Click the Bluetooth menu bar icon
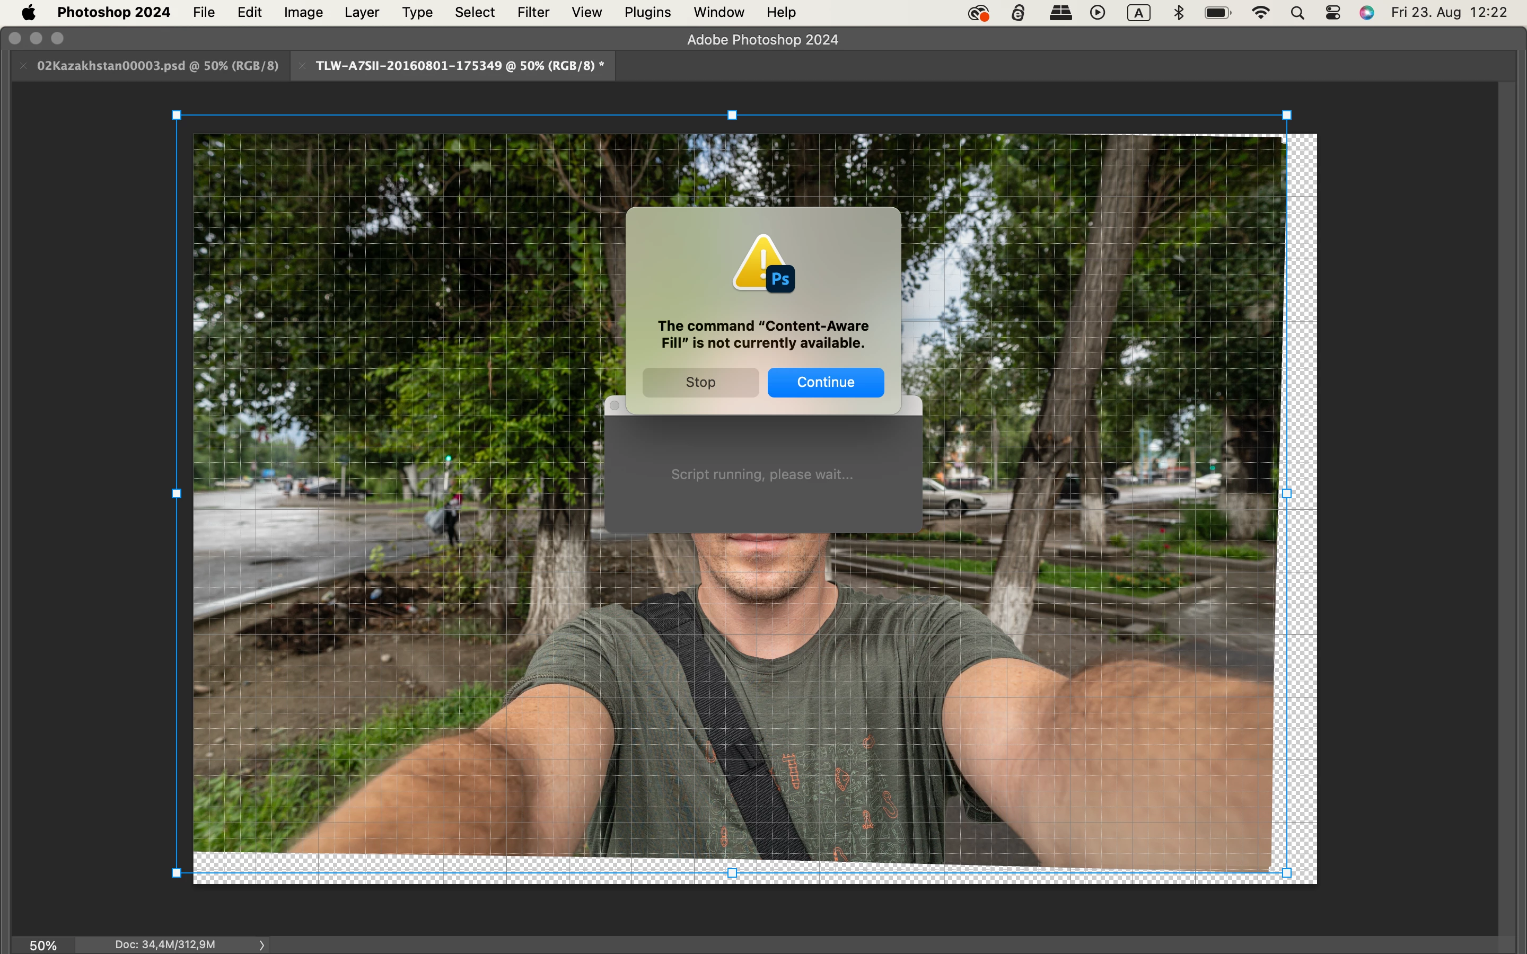This screenshot has width=1527, height=954. [1178, 12]
